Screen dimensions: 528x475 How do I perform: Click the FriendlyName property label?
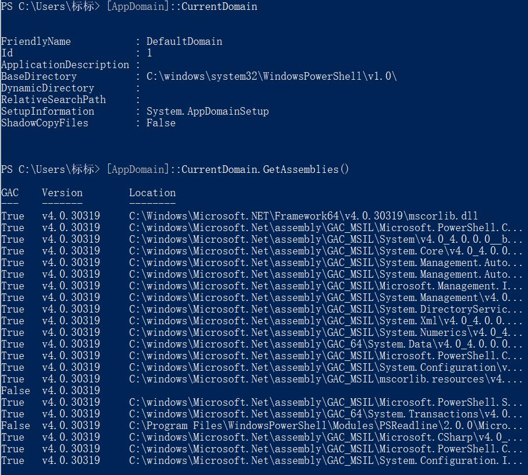(x=36, y=41)
